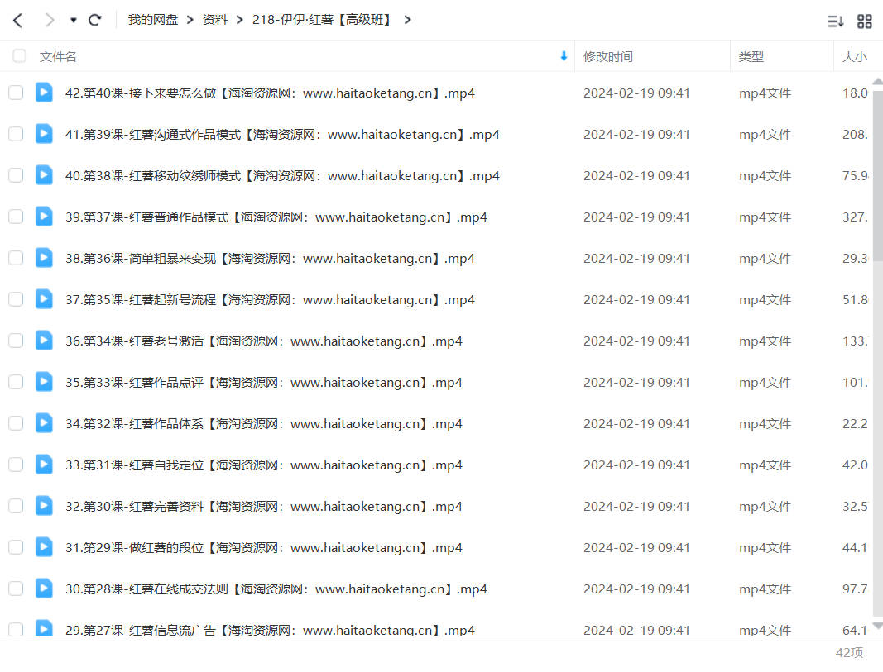Check the box for 41.第39课 file
Viewport: 883px width, 672px height.
point(16,134)
